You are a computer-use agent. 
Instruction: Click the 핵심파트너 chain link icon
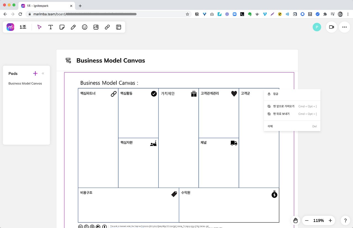114,94
